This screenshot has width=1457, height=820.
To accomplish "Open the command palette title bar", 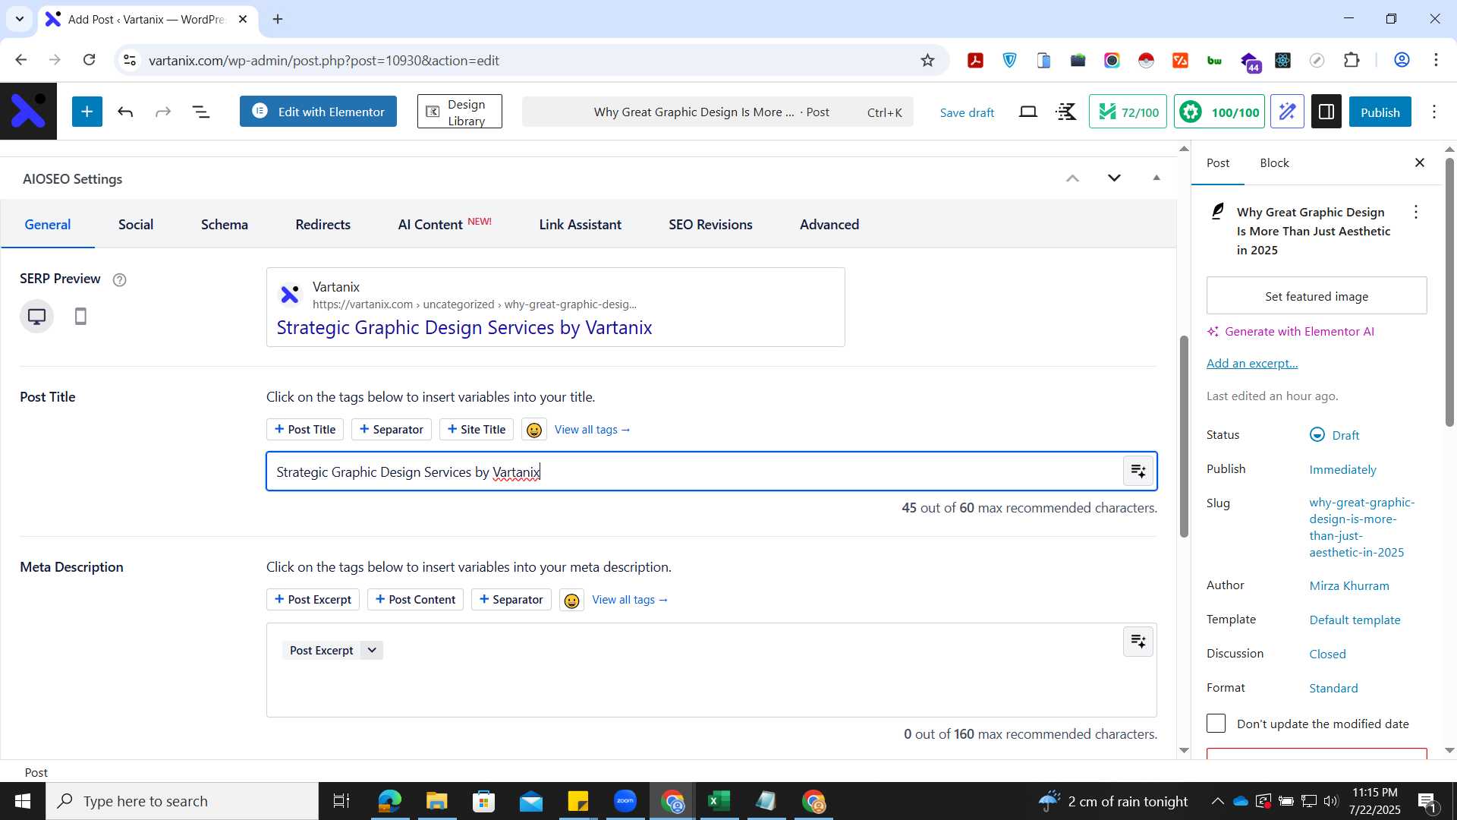I will (x=718, y=112).
